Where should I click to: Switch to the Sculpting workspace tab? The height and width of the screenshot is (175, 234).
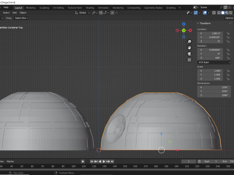[x=44, y=8]
